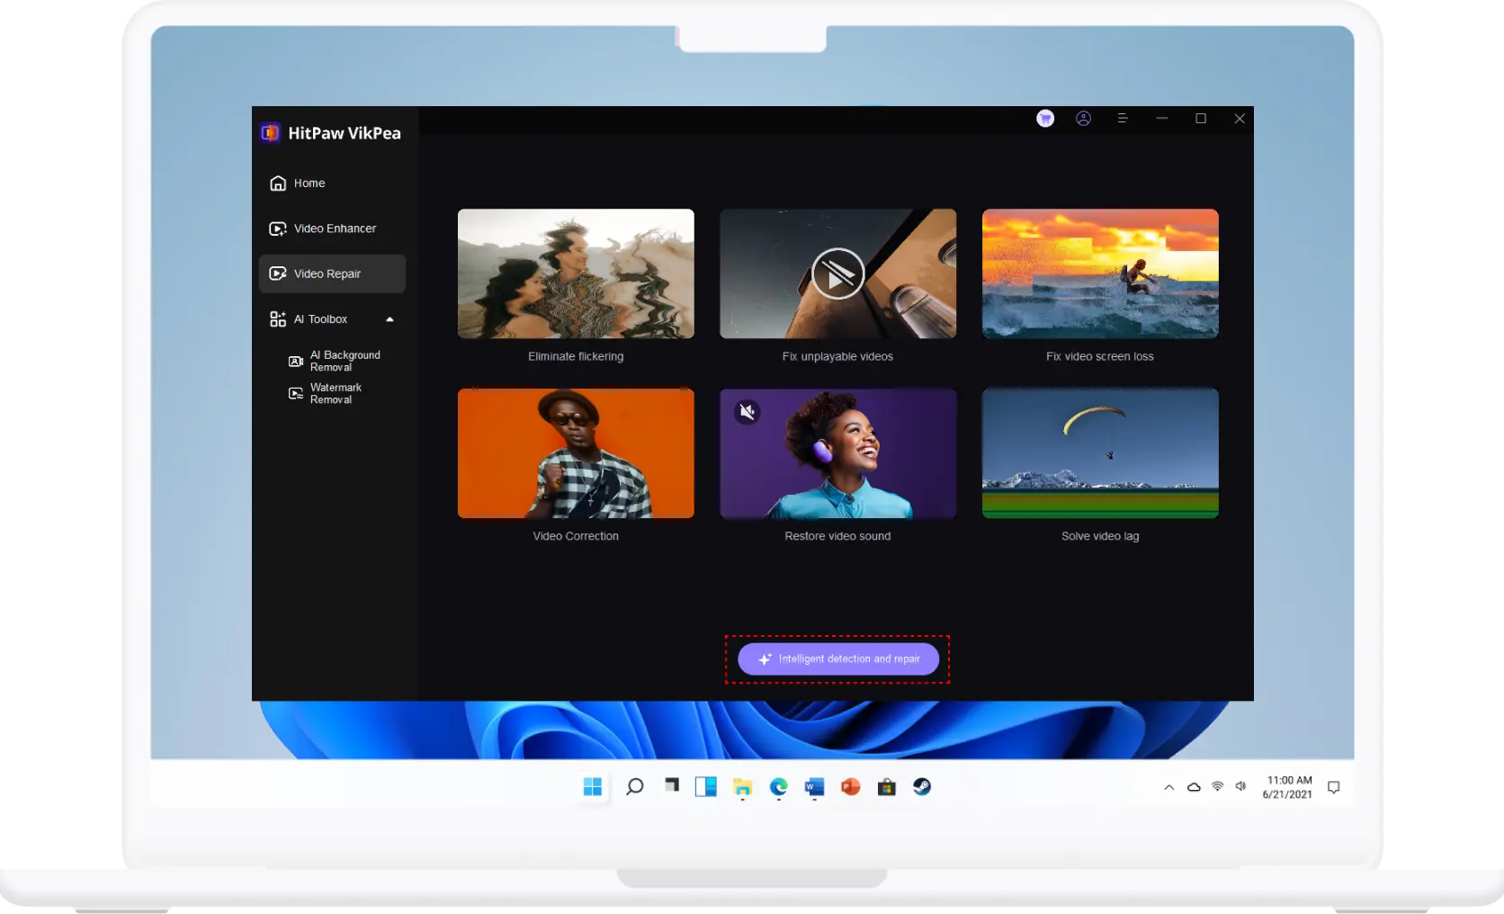Click the Watermark Removal icon

click(295, 394)
